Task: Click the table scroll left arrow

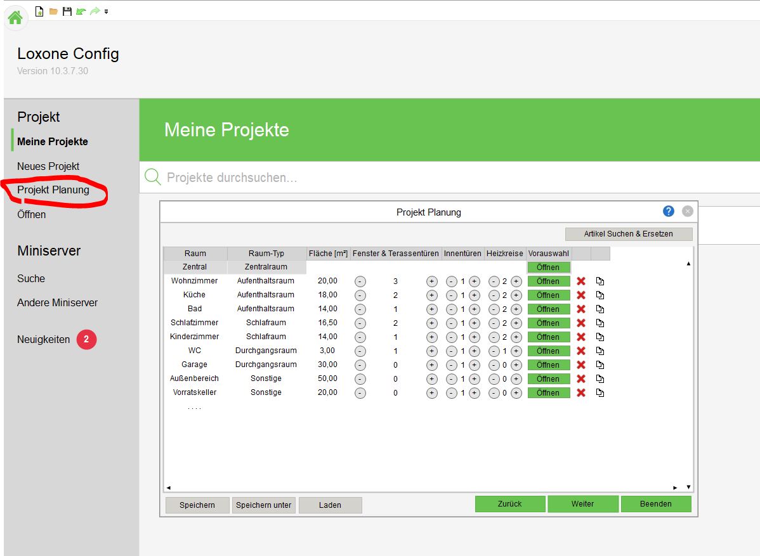Action: click(x=169, y=488)
